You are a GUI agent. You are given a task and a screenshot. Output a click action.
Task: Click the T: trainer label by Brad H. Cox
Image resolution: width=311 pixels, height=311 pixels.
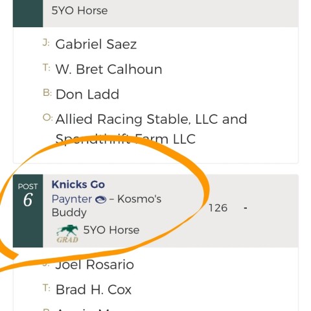(47, 288)
